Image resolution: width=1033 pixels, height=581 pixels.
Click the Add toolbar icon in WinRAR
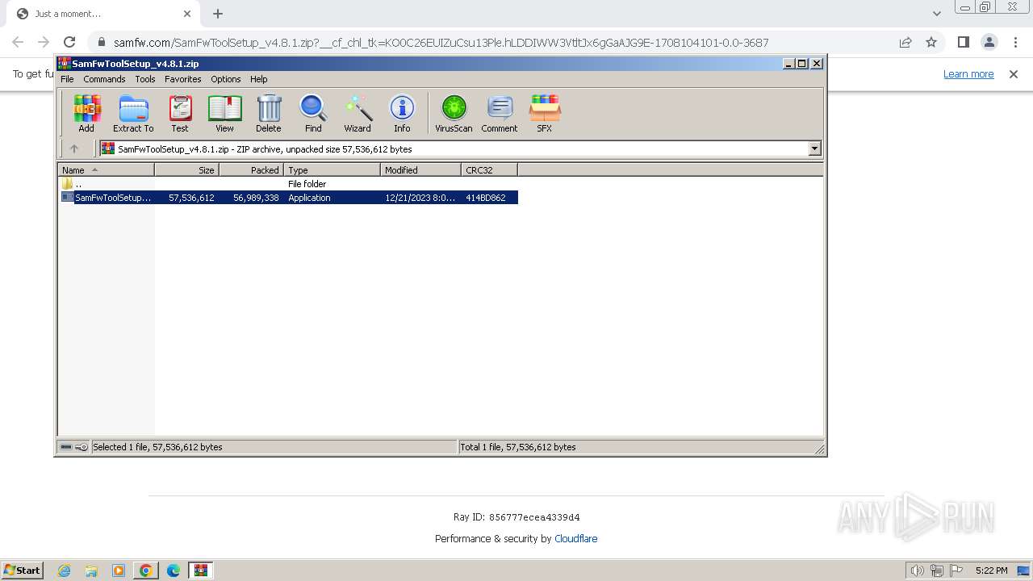tap(86, 113)
